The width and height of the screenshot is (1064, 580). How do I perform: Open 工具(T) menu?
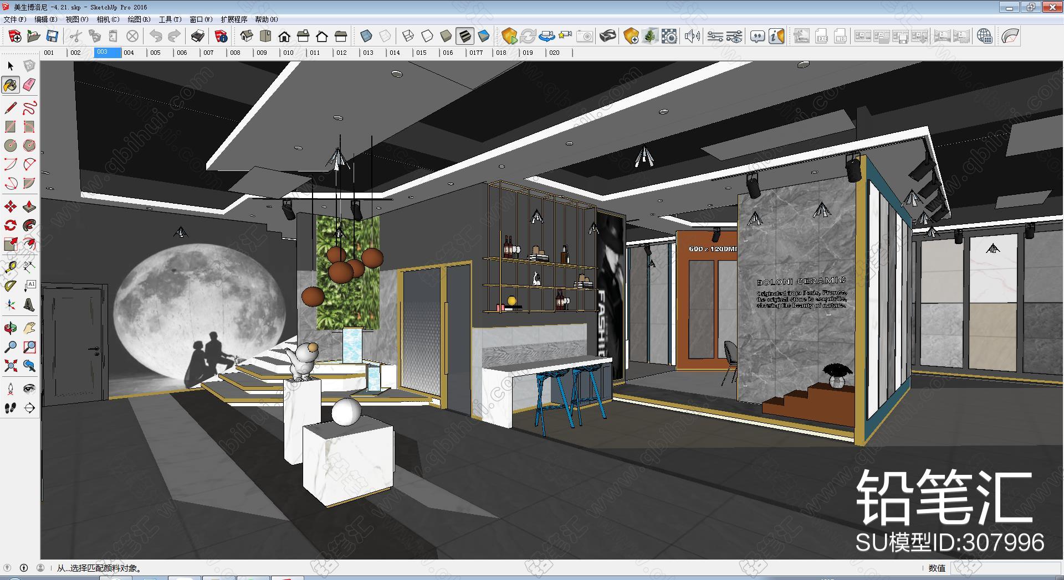170,19
